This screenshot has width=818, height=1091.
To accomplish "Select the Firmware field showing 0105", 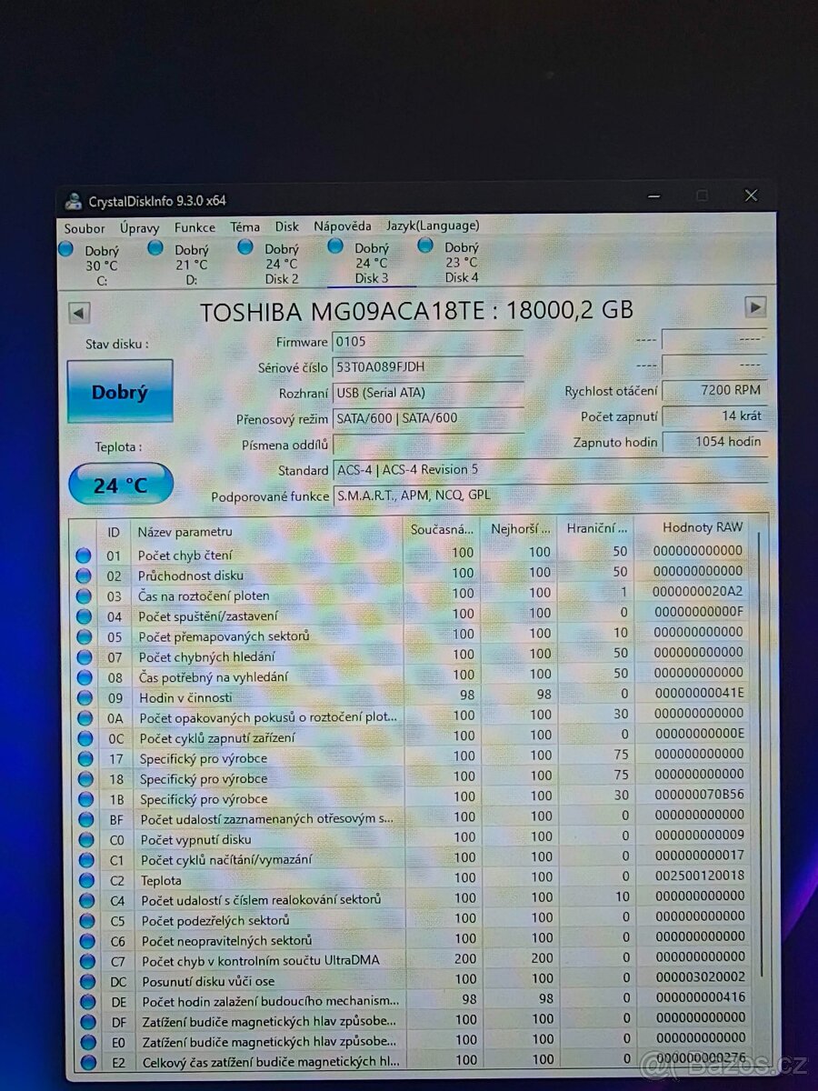I will pos(427,342).
